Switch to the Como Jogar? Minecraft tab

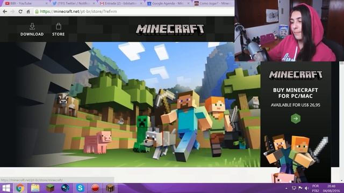pyautogui.click(x=213, y=3)
